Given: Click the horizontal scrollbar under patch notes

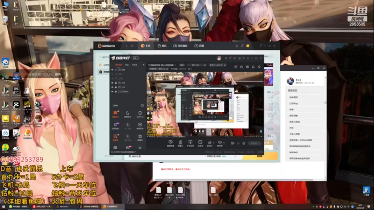Looking at the screenshot, I should coord(234,180).
